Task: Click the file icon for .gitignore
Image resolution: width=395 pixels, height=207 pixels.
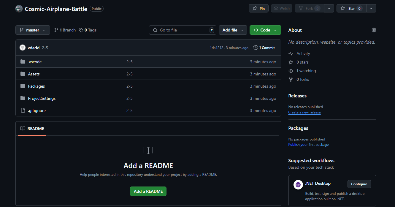Action: 23,110
